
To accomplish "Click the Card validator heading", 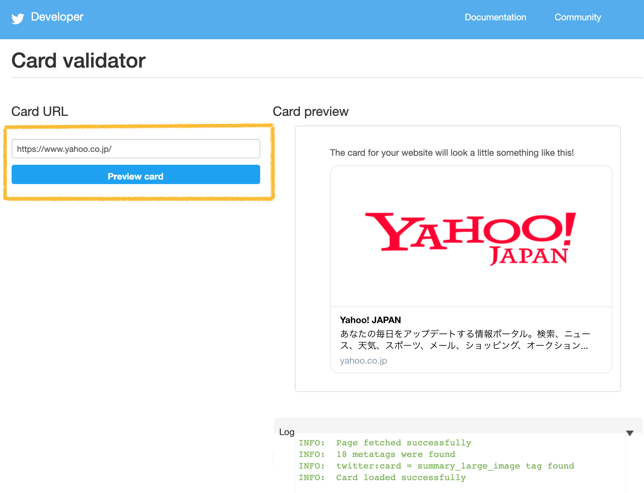I will [x=79, y=60].
